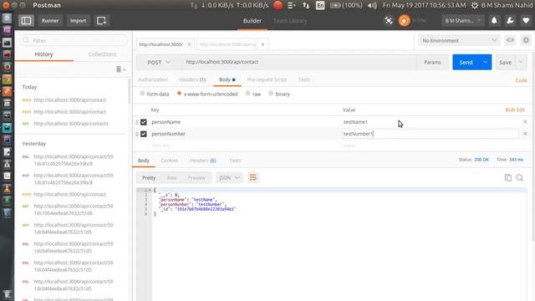Click the Import button

coord(78,21)
